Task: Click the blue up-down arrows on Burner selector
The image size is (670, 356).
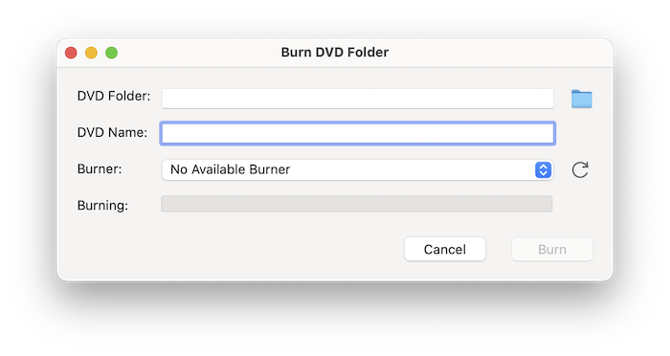Action: tap(543, 169)
